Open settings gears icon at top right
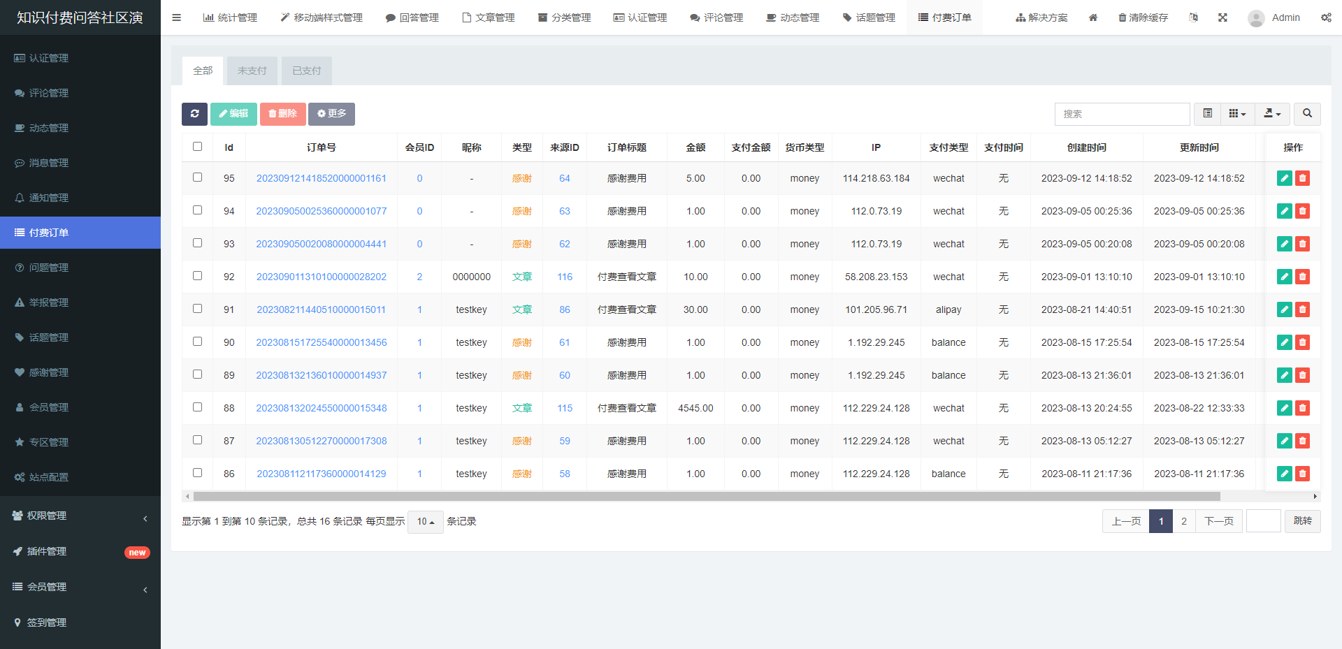Image resolution: width=1342 pixels, height=649 pixels. click(1325, 17)
